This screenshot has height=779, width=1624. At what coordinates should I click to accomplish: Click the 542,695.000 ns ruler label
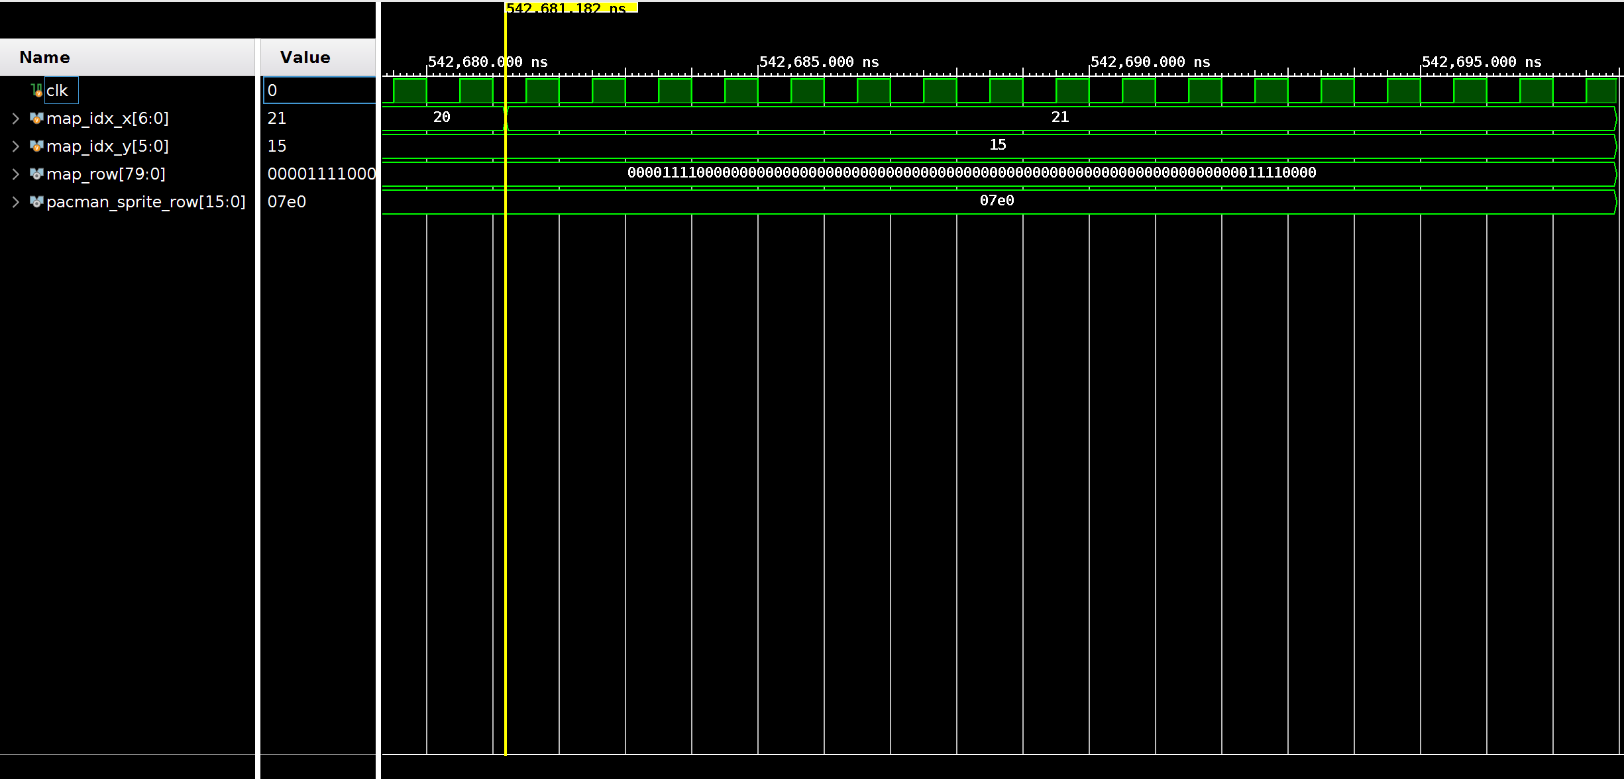pyautogui.click(x=1482, y=62)
